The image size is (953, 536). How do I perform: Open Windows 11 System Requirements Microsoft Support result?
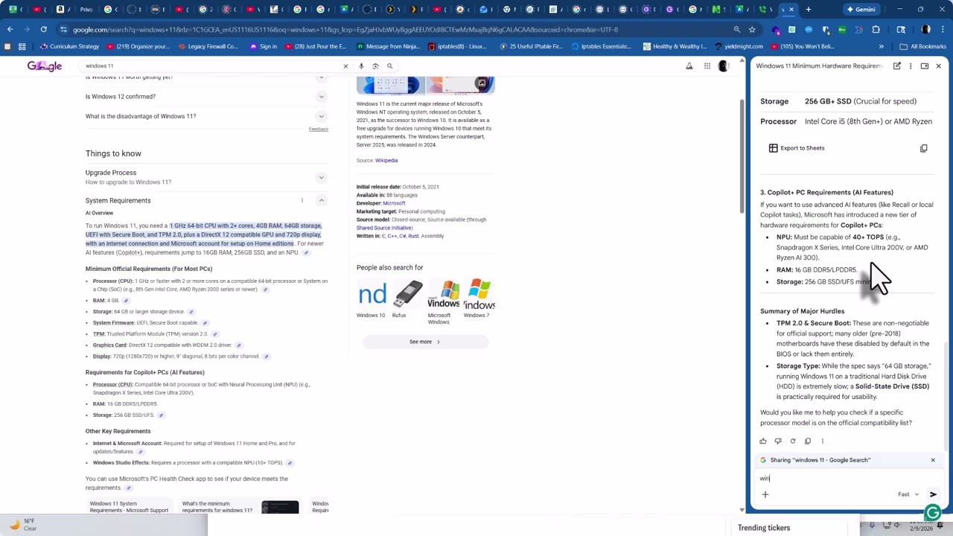click(x=129, y=507)
